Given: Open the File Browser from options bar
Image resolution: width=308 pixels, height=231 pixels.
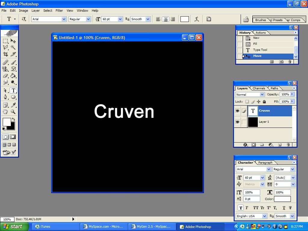Looking at the screenshot, I should (246, 19).
